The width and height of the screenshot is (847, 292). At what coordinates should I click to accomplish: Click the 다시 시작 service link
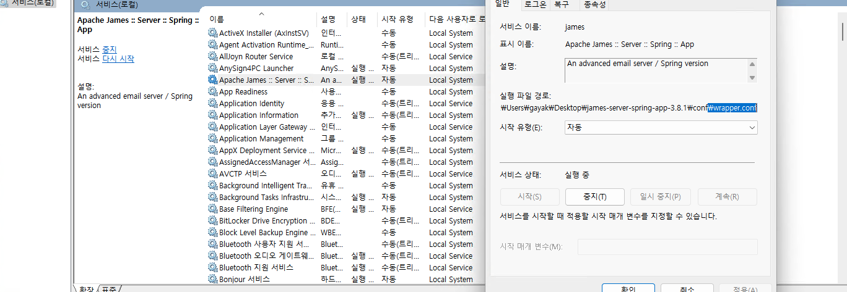(118, 59)
